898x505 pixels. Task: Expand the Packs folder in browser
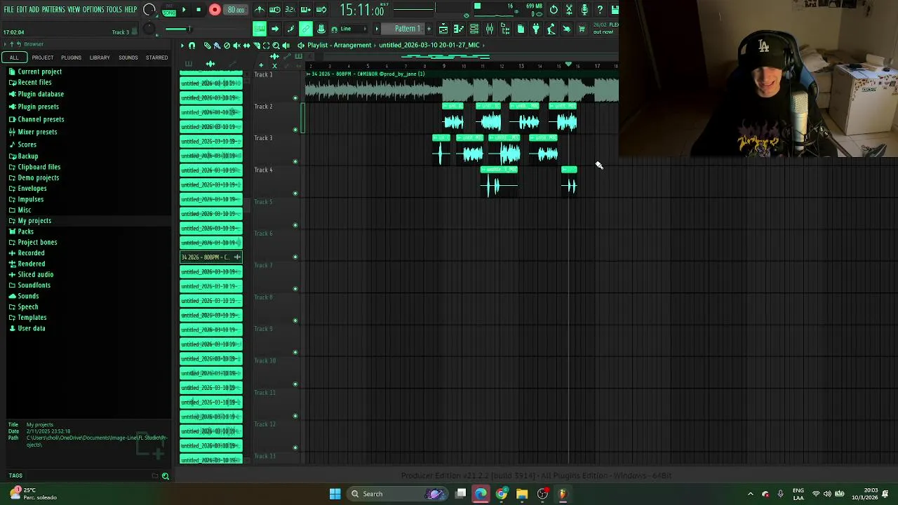[x=25, y=231]
